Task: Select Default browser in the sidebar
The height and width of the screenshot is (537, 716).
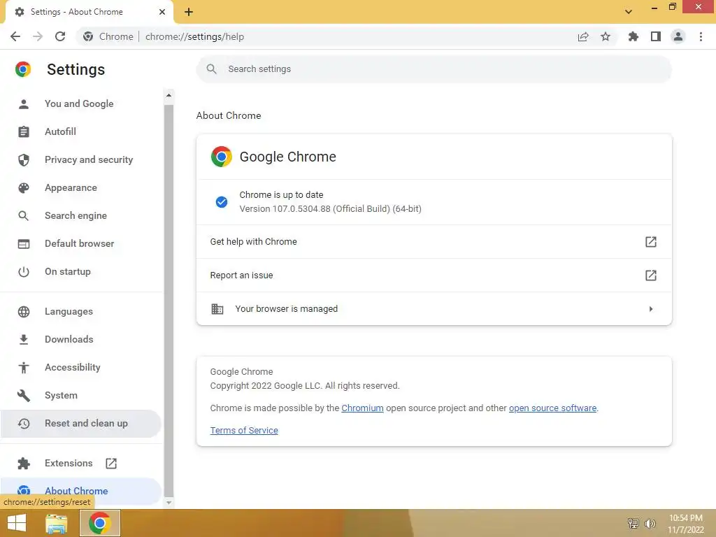Action: pos(80,243)
